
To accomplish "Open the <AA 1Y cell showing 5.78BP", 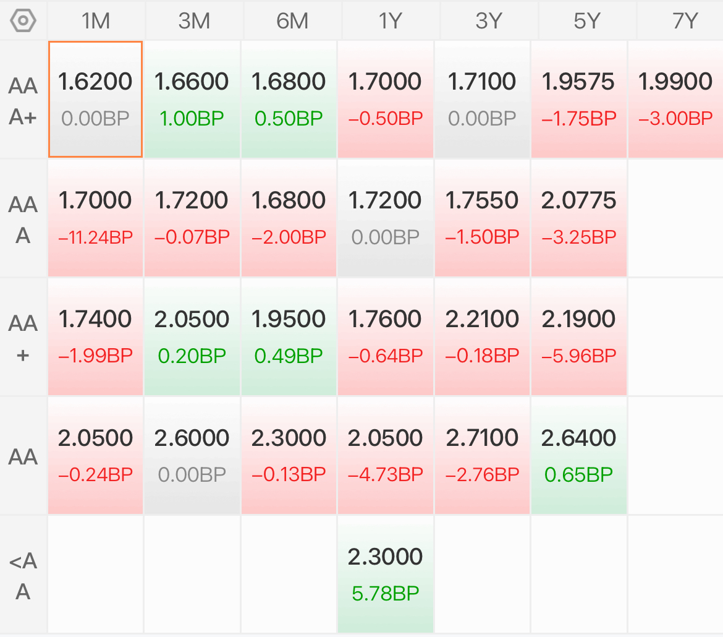I will (x=386, y=574).
